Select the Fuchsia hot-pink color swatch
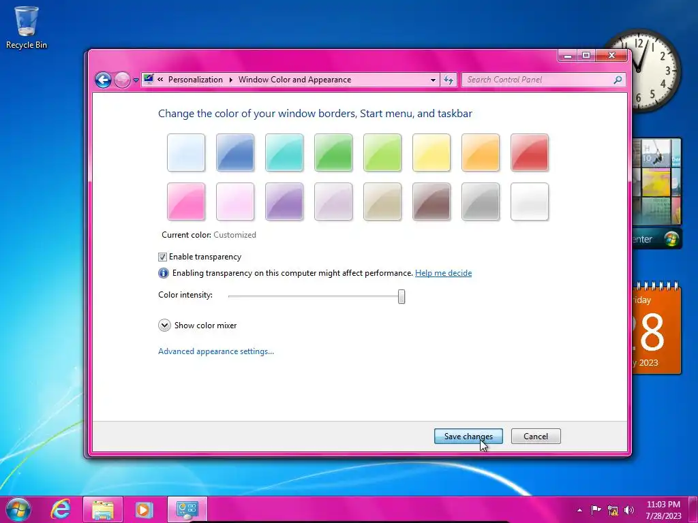 [x=186, y=202]
